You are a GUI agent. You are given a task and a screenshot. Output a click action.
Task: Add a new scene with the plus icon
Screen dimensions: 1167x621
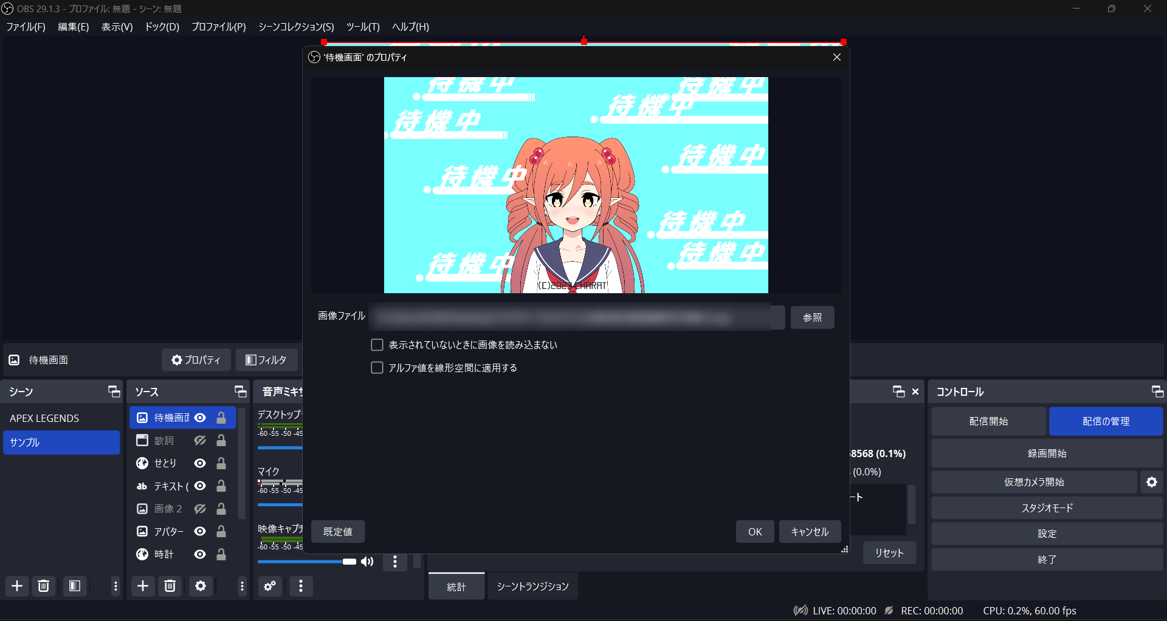[17, 586]
